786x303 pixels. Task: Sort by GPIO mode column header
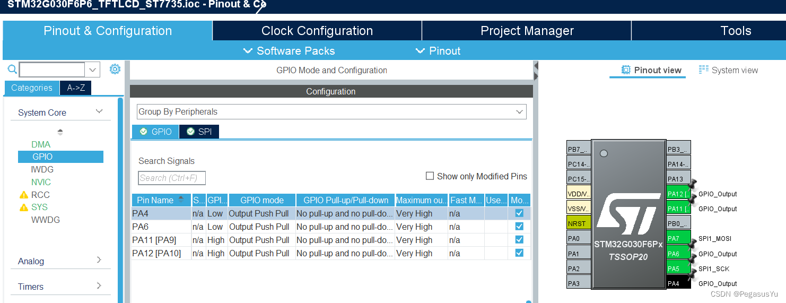click(x=262, y=200)
